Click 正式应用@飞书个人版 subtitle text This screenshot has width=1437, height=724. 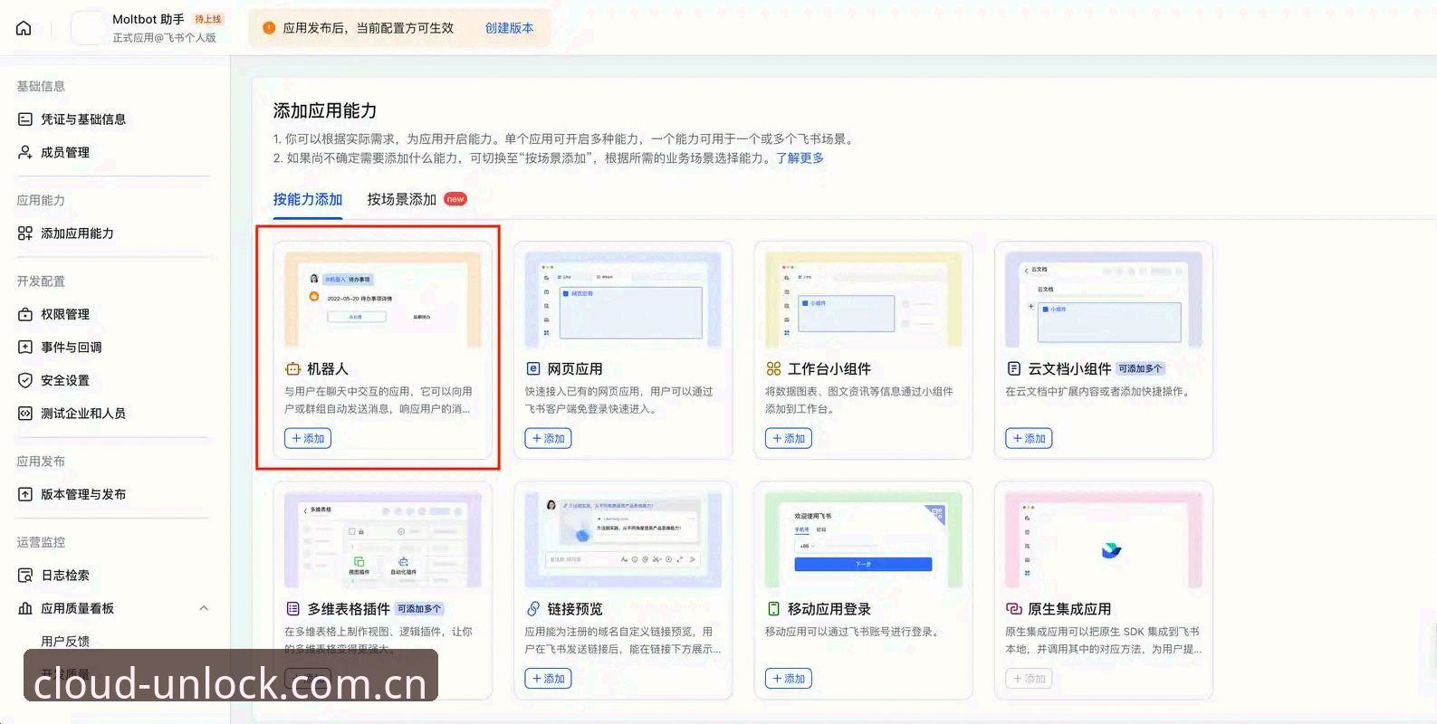(x=164, y=38)
